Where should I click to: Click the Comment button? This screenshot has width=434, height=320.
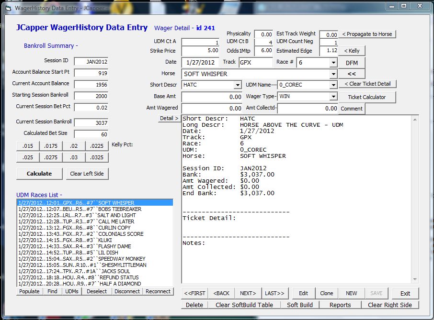352,109
